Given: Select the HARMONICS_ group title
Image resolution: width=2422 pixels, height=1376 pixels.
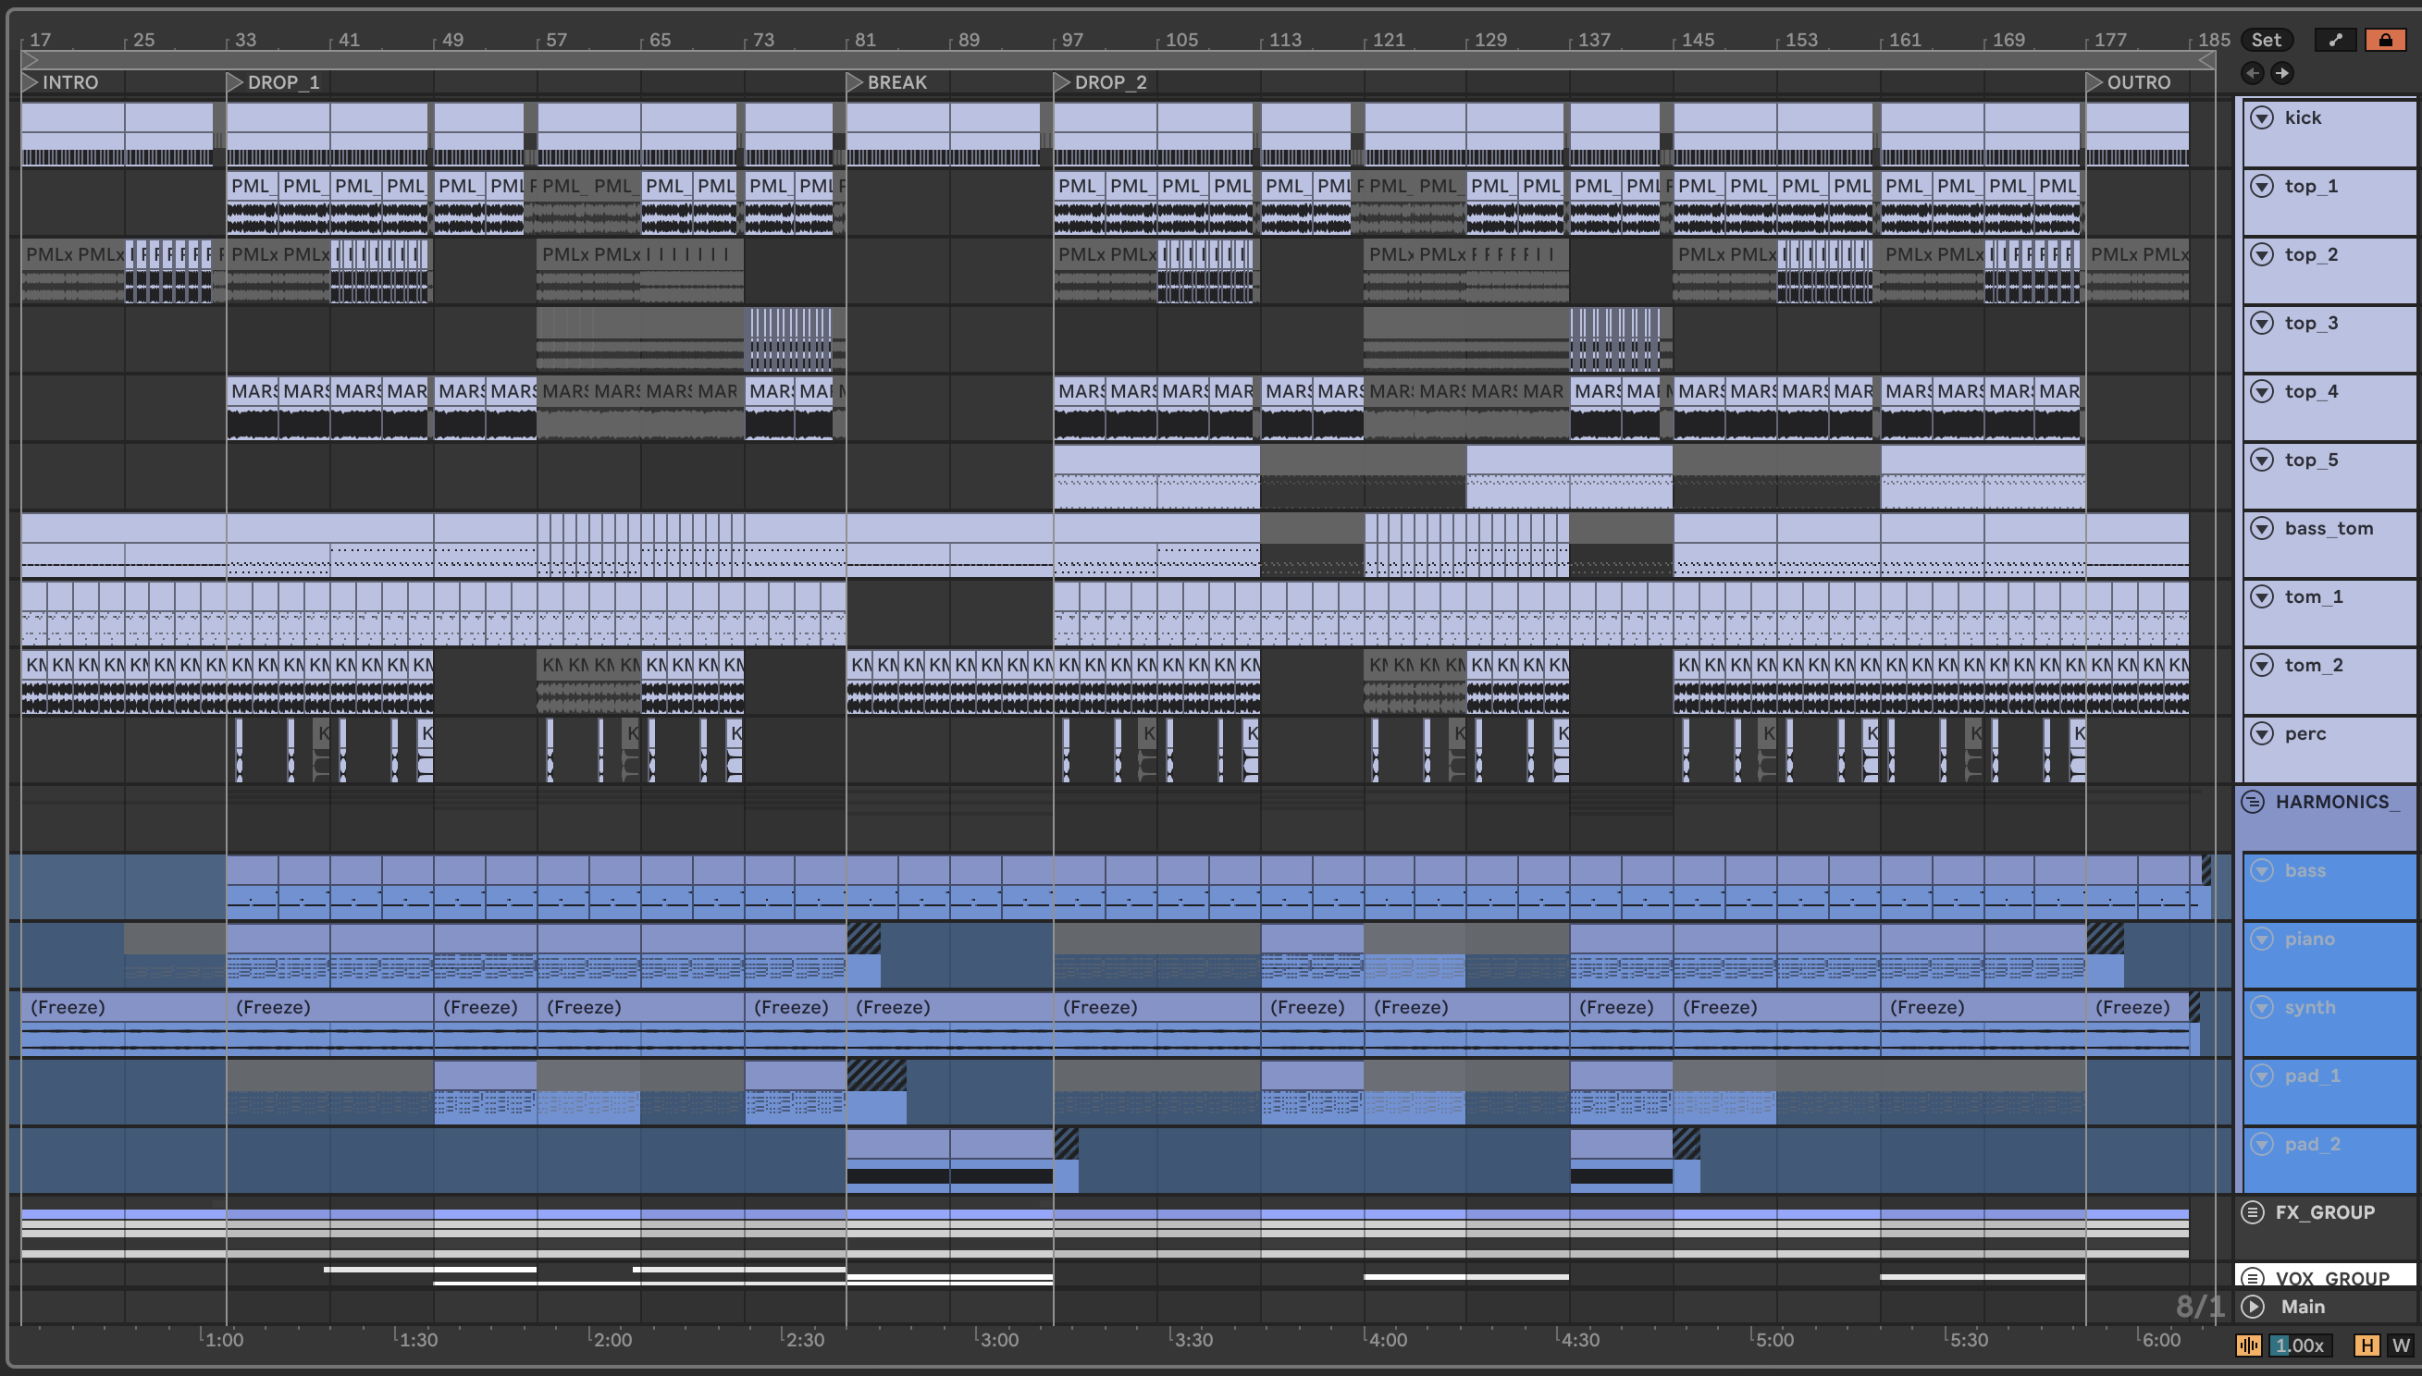Looking at the screenshot, I should [x=2337, y=803].
